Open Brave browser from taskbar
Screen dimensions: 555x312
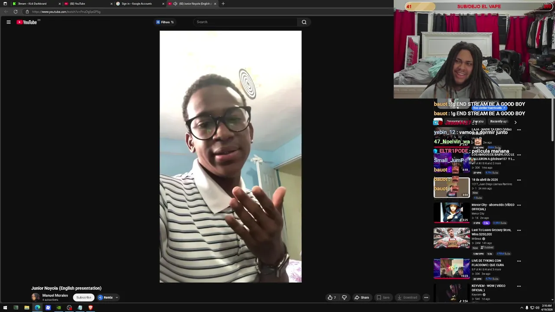(x=91, y=308)
